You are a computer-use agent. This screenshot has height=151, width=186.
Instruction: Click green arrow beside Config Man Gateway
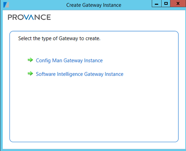[30, 60]
